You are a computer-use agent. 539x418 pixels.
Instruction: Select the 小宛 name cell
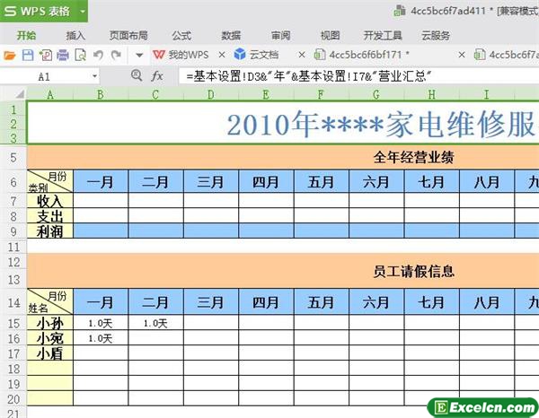point(49,338)
